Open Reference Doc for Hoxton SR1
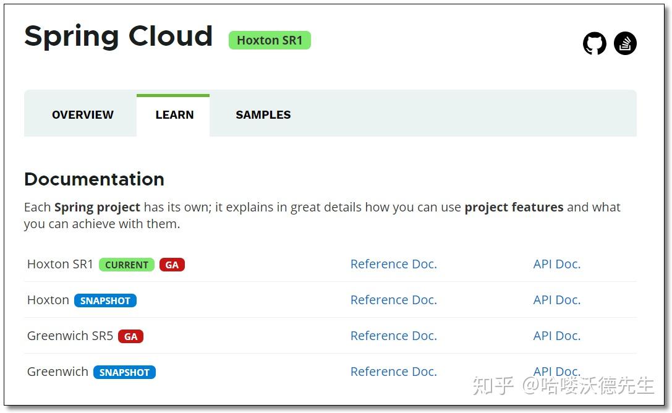The height and width of the screenshot is (413, 672). point(393,264)
